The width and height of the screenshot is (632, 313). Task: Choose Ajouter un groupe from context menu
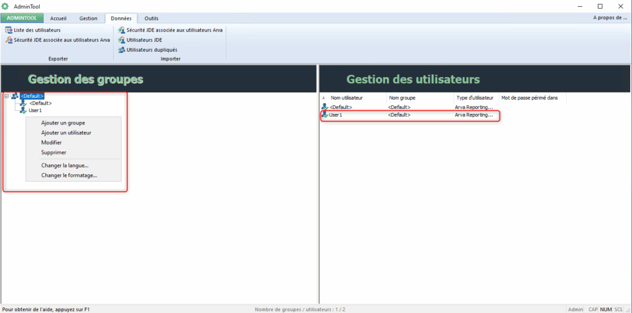63,123
